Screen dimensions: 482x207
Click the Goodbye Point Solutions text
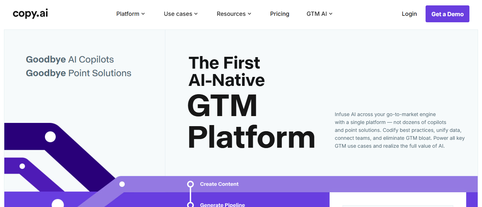pyautogui.click(x=78, y=73)
